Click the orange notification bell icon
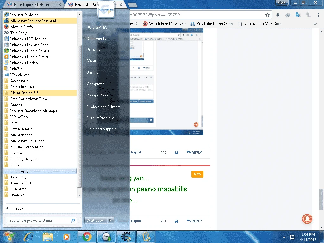The image size is (324, 243). pos(307,219)
